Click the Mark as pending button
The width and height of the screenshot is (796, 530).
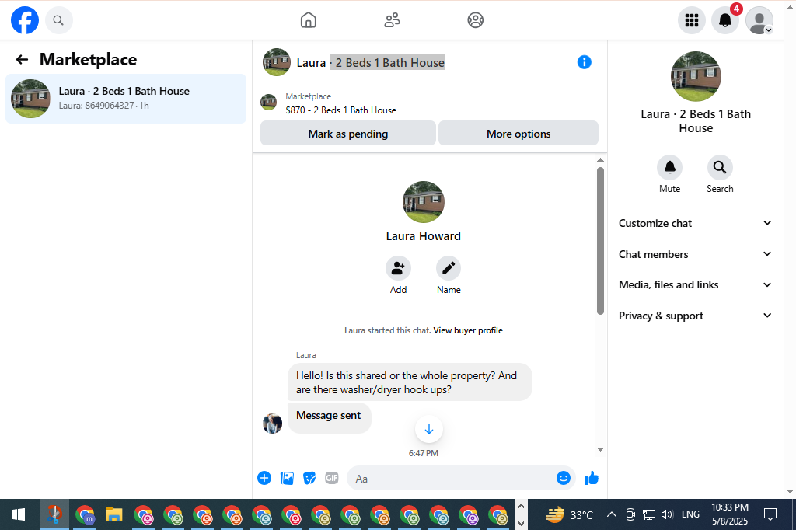click(348, 134)
